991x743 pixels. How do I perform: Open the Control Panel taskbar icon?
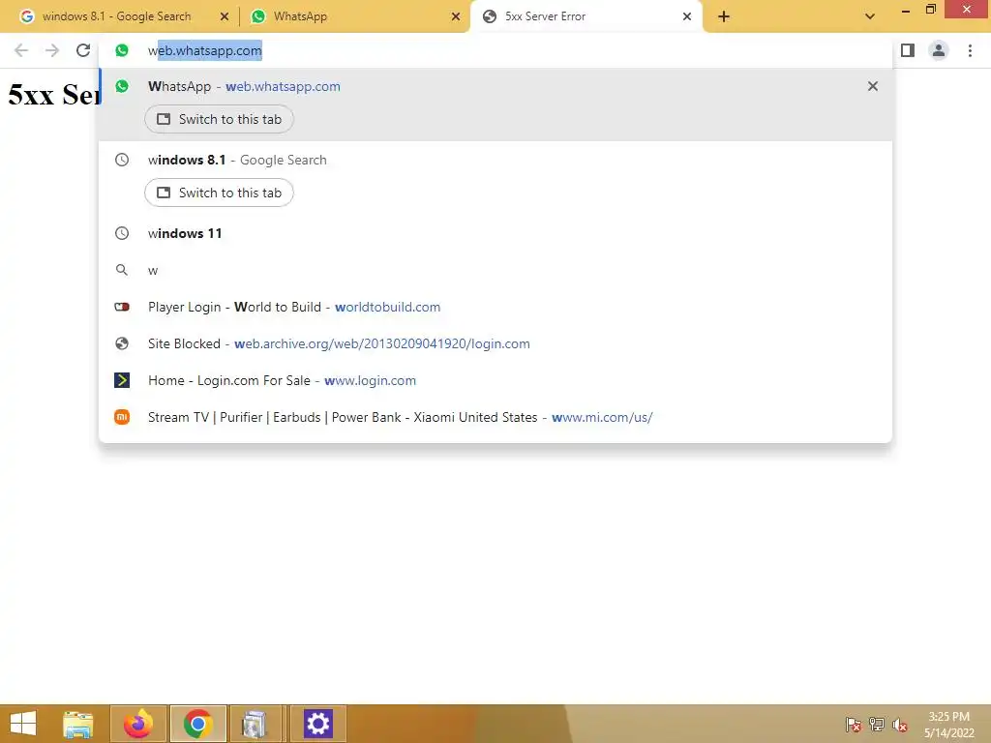[255, 724]
